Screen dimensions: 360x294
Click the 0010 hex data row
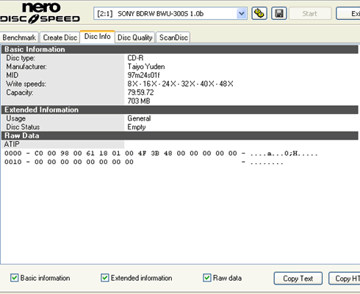[x=144, y=162]
